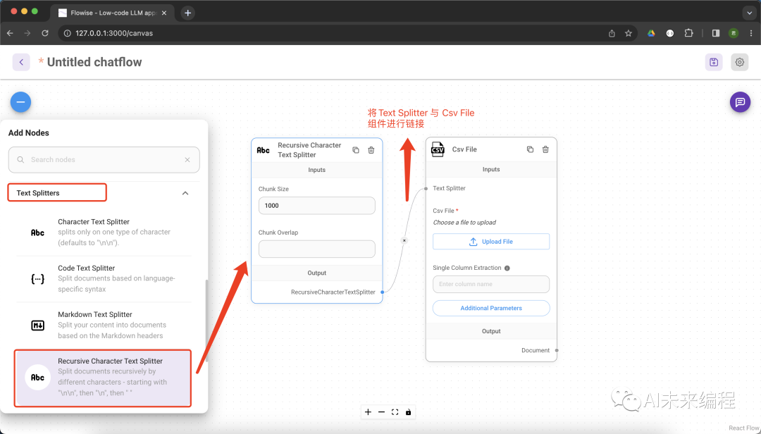Open the browser tab search dropdown
This screenshot has height=434, width=761.
[750, 13]
